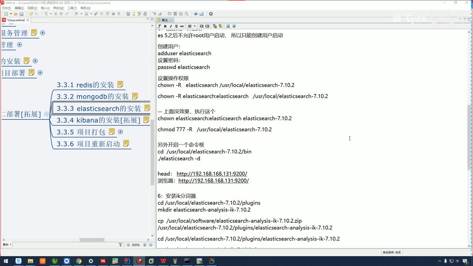Open the 文件 menu
The width and height of the screenshot is (473, 266).
tap(6, 8)
